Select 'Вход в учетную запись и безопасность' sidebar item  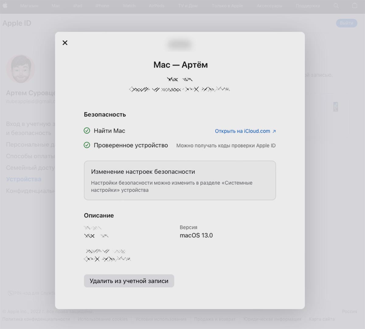30,128
